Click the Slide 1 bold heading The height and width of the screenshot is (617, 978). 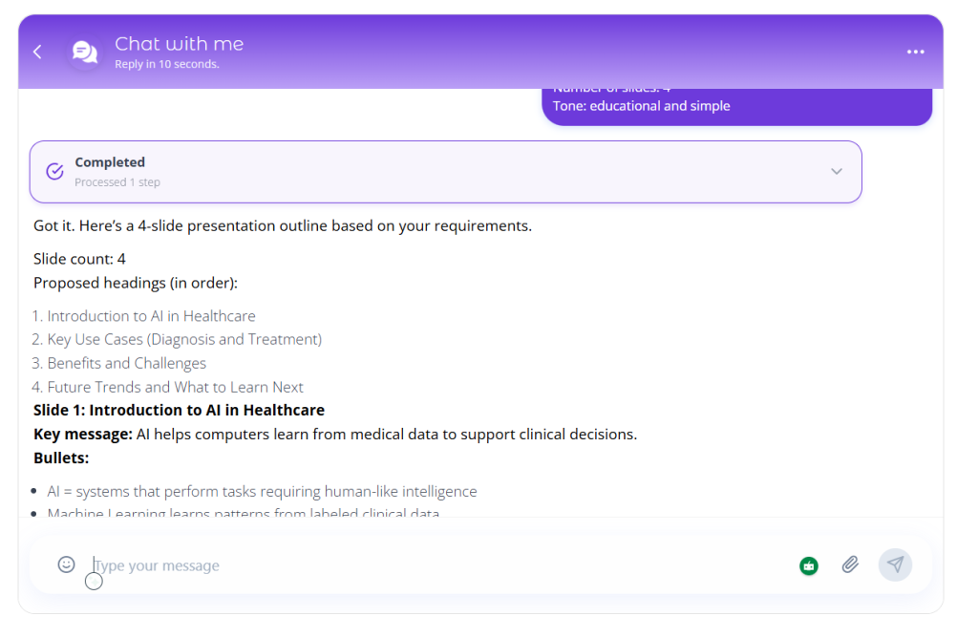[x=179, y=411]
